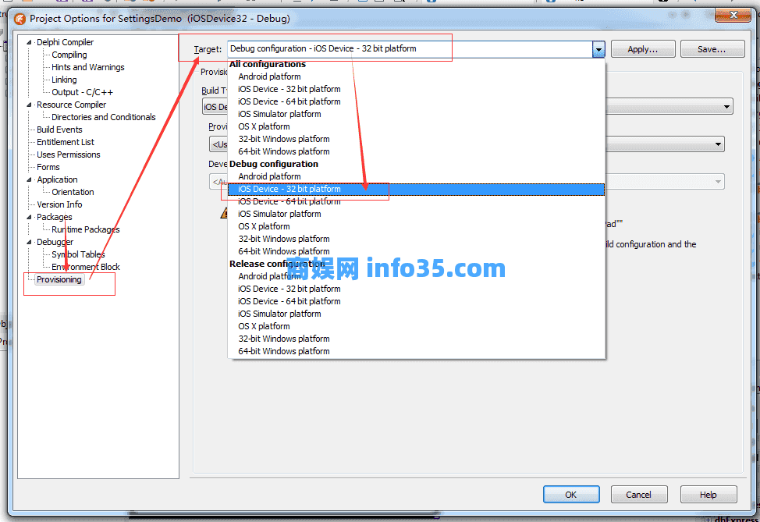
Task: Confirm with the OK button
Action: (x=571, y=495)
